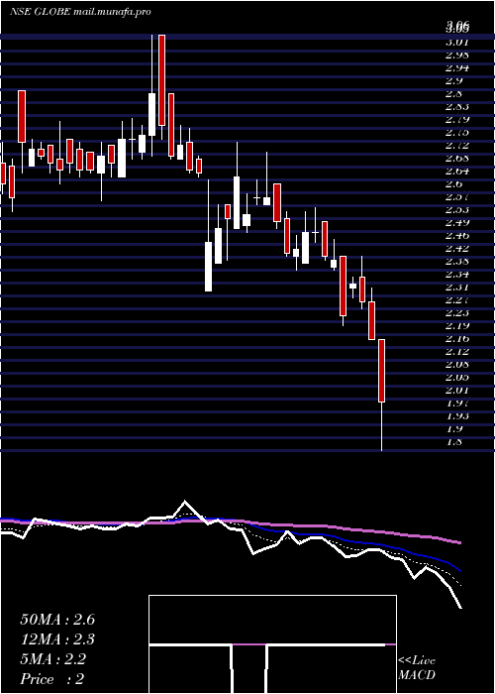Click the 2.01 price axis label
The width and height of the screenshot is (495, 694).
(457, 390)
